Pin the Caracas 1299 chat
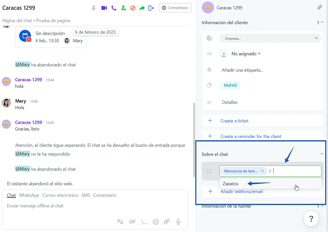The height and width of the screenshot is (232, 328). (94, 8)
